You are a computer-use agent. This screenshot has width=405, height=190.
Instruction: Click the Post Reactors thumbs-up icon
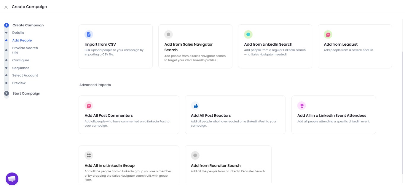coord(195,106)
